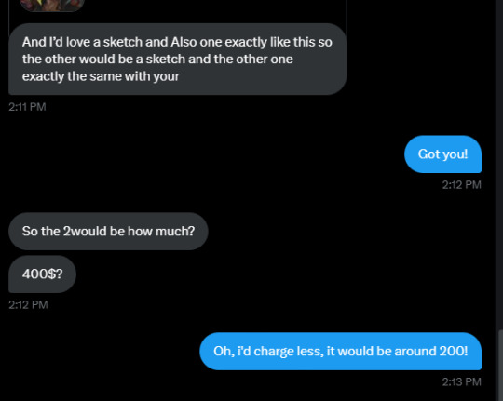Click the word "Also" in the first message
Viewport: 503px width, 401px height.
[x=184, y=42]
